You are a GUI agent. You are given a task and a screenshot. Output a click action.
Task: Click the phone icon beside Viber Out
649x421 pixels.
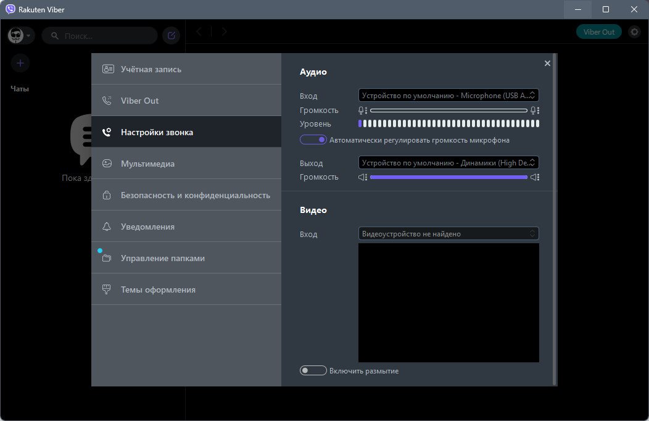107,101
